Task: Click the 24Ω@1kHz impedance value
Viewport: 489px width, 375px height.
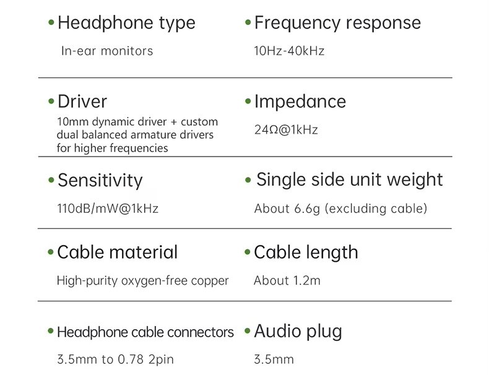Action: tap(286, 130)
